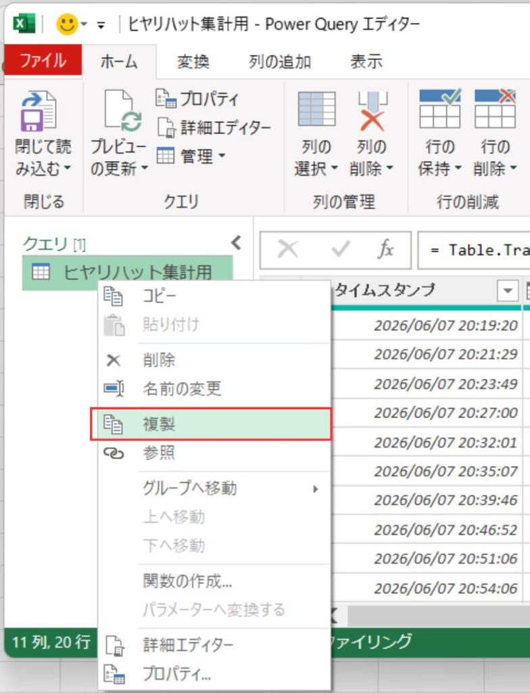Click the horizontal scrollbar below the table
530x693 pixels.
(437, 615)
